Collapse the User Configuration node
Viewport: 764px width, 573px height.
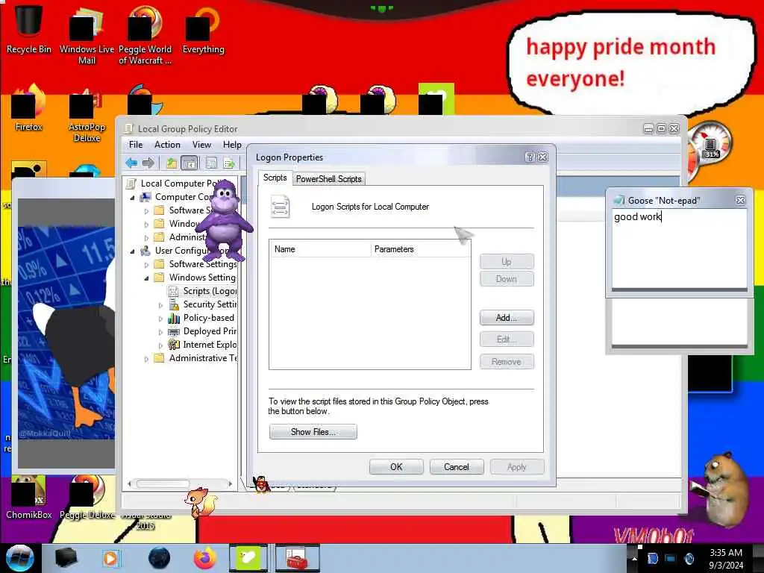[x=133, y=251]
